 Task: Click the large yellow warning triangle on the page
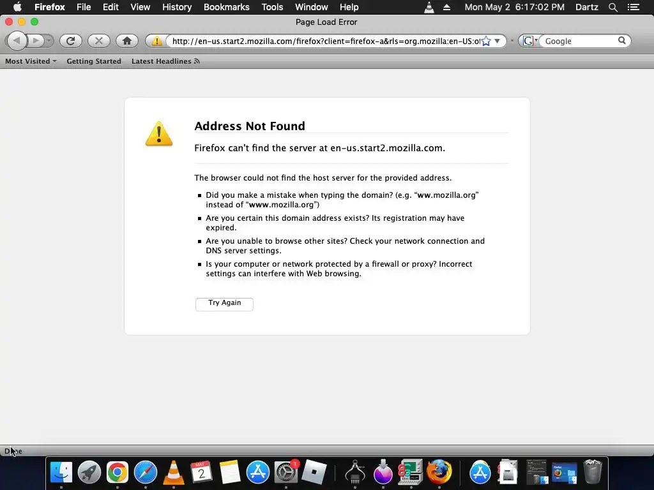coord(159,134)
